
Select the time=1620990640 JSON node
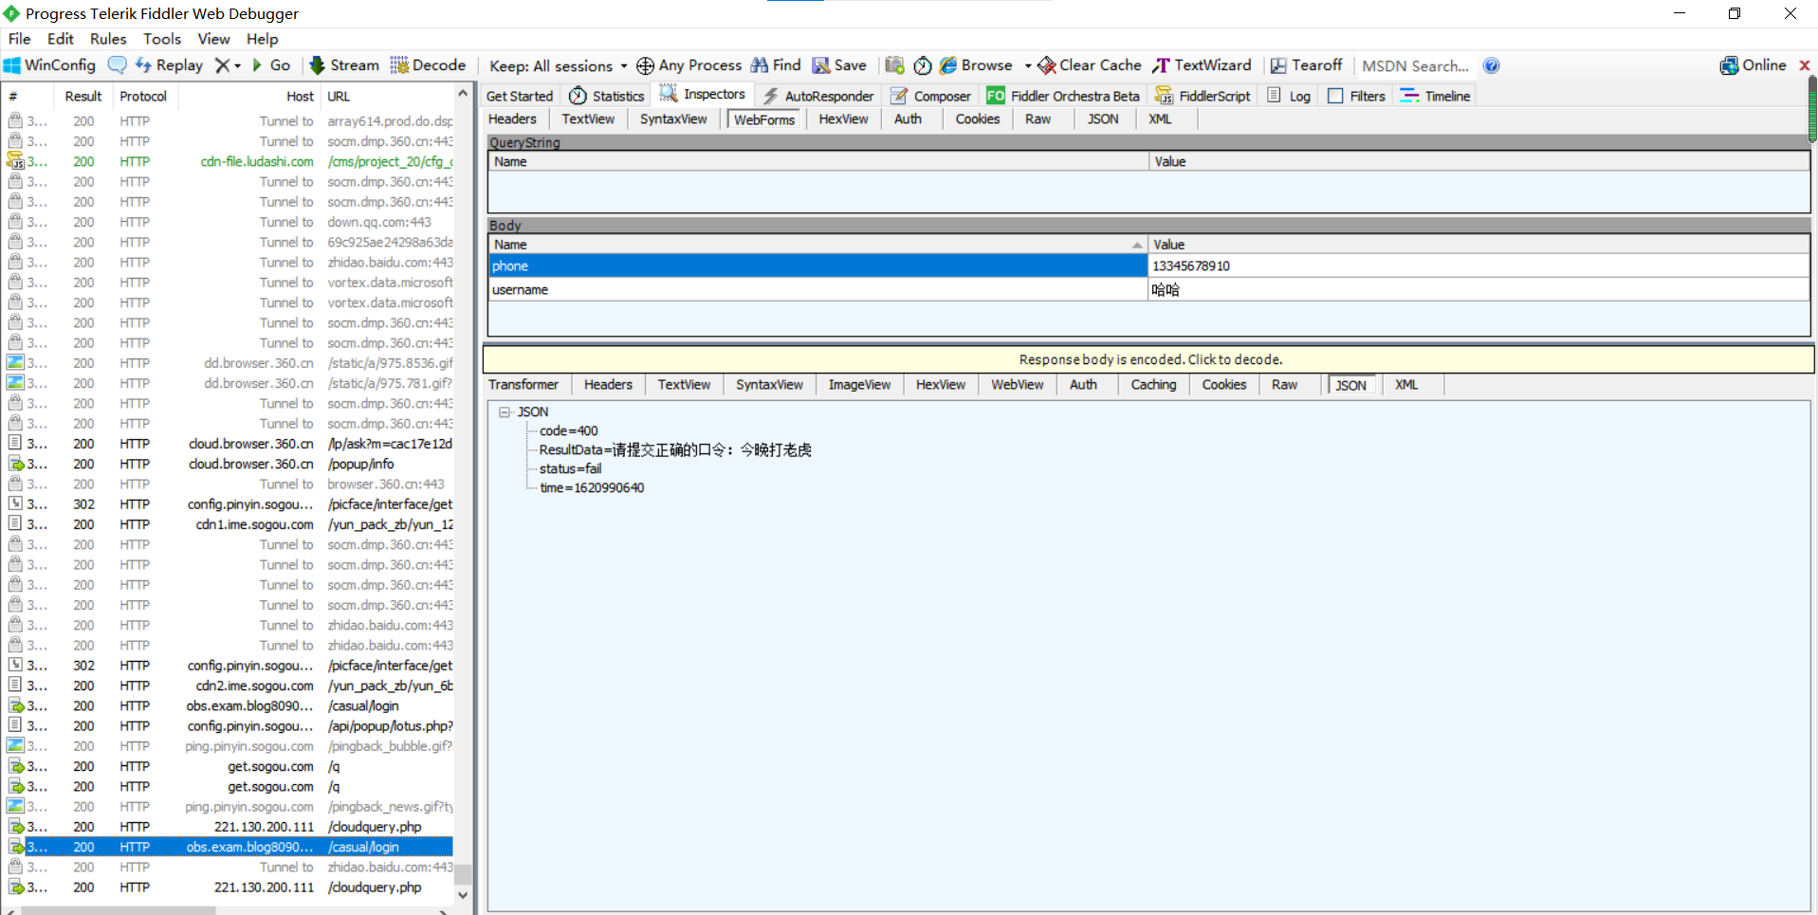[592, 487]
